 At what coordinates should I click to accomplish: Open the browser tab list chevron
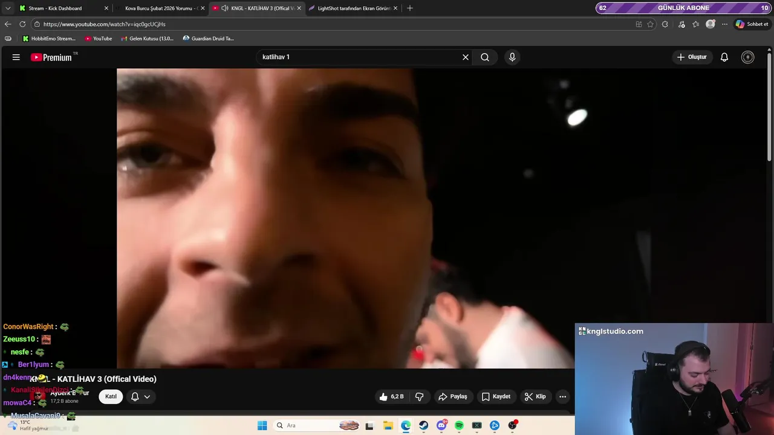7,8
